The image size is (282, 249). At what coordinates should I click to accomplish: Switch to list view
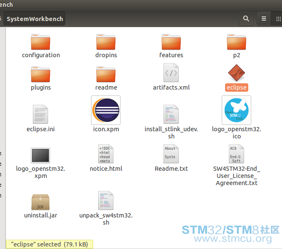pyautogui.click(x=264, y=19)
